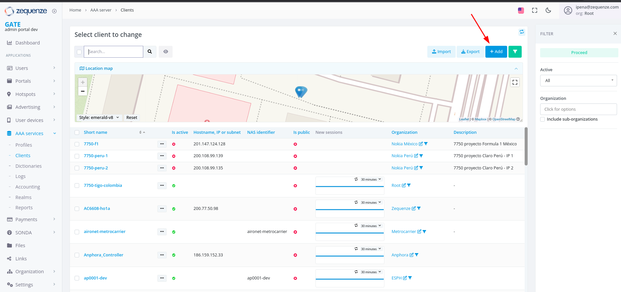Enter fullscreen using the header expand icon
621x292 pixels.
(x=535, y=10)
